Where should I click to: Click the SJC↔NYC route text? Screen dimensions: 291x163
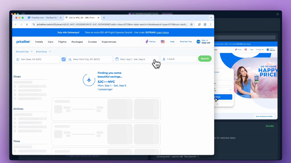pos(106,82)
